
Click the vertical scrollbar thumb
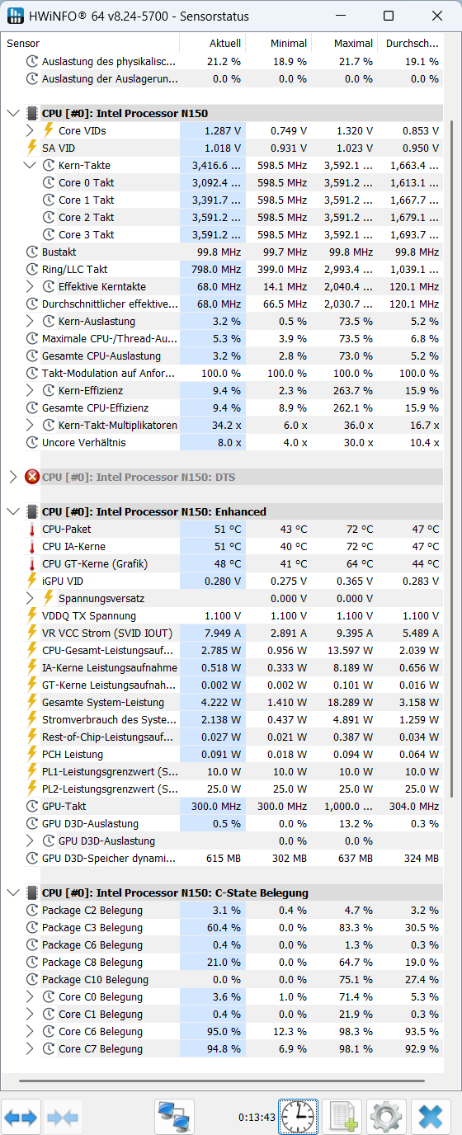tap(451, 458)
